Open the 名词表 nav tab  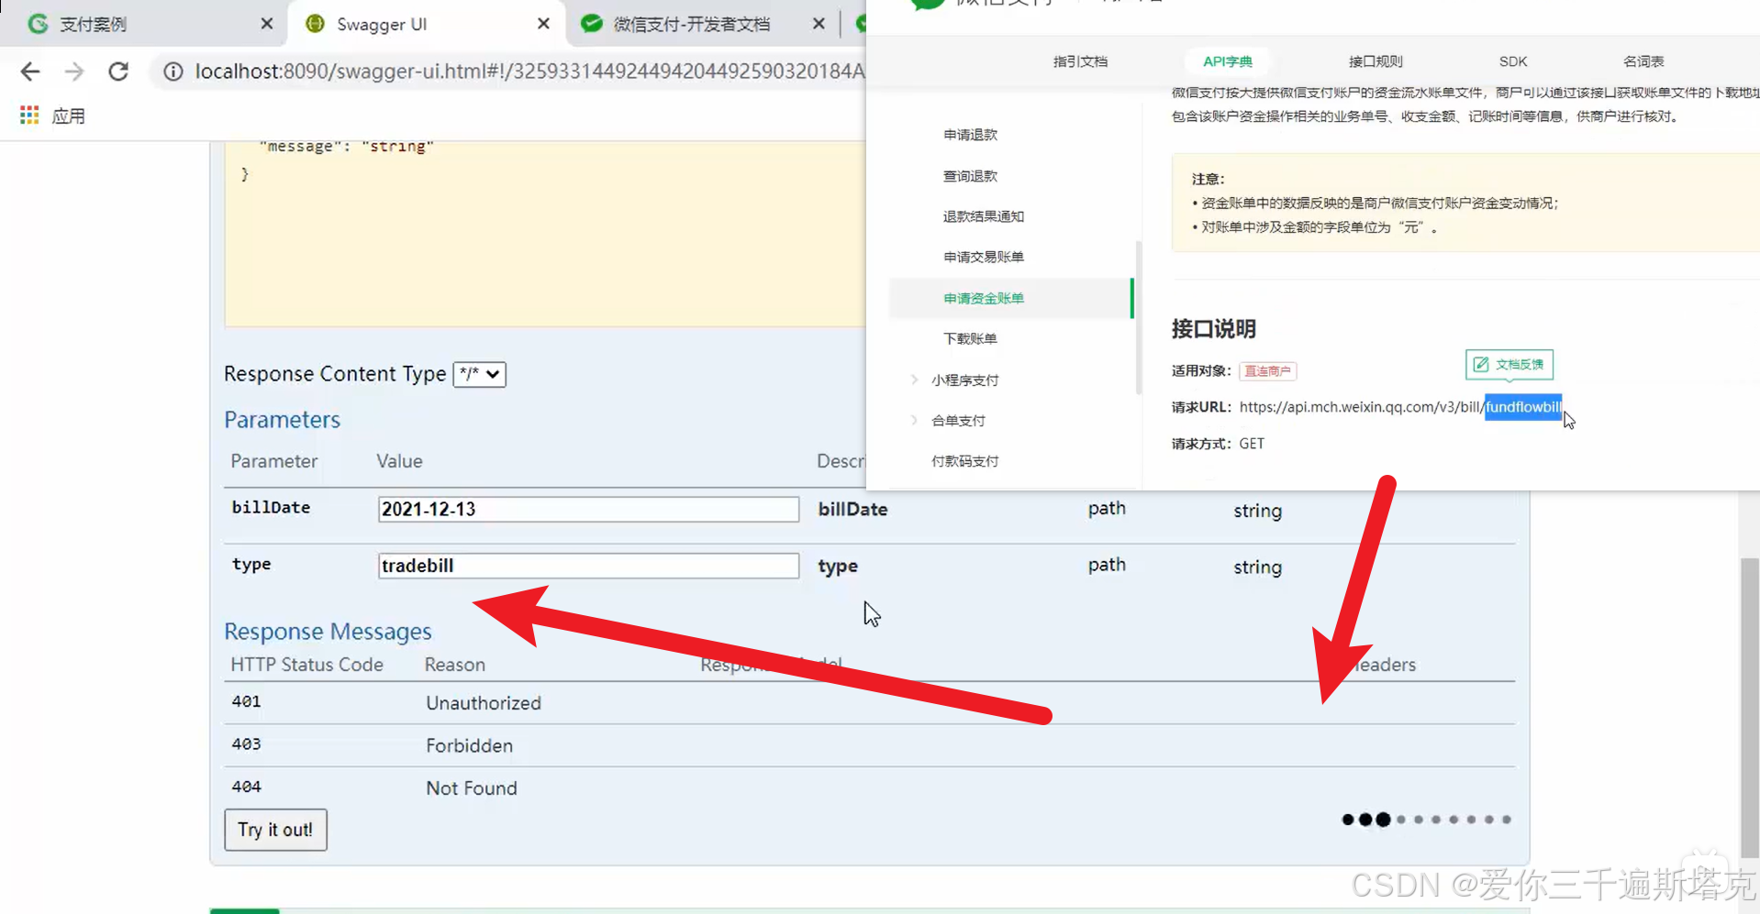click(1643, 61)
